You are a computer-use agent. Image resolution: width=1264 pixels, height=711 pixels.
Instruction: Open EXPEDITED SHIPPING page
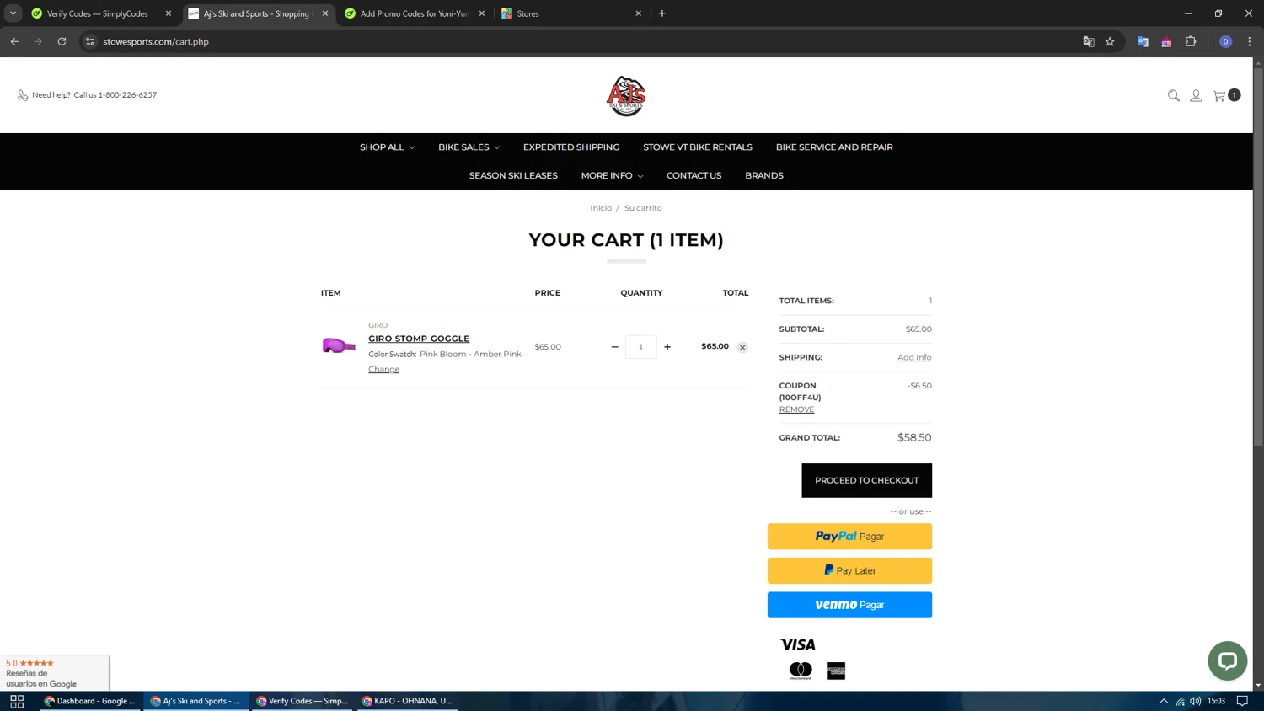571,147
